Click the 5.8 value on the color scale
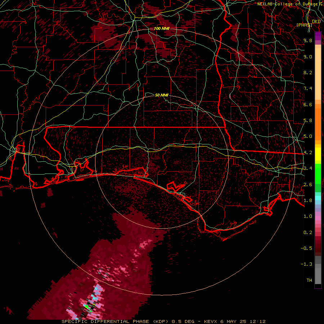 coord(308,121)
